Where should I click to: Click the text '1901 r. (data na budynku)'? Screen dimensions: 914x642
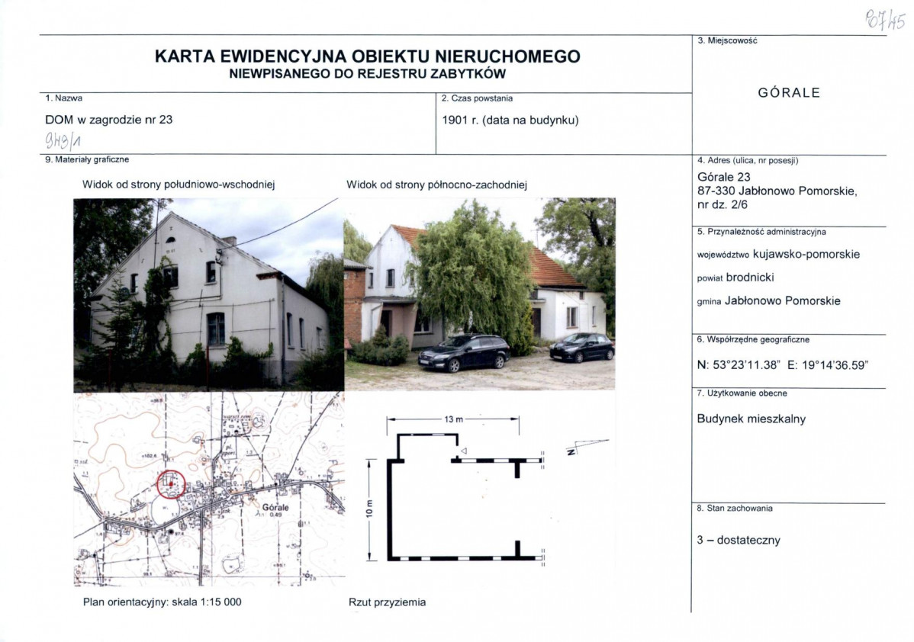510,120
